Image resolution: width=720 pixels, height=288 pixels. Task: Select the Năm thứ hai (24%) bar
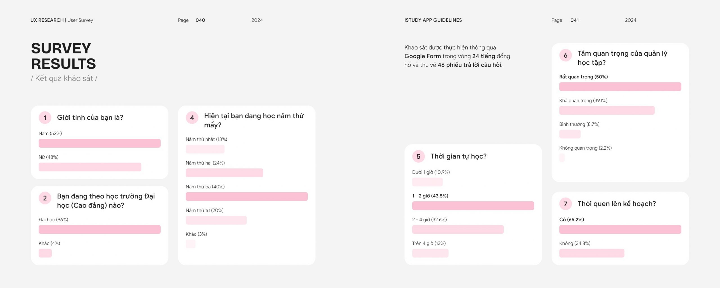click(x=224, y=173)
